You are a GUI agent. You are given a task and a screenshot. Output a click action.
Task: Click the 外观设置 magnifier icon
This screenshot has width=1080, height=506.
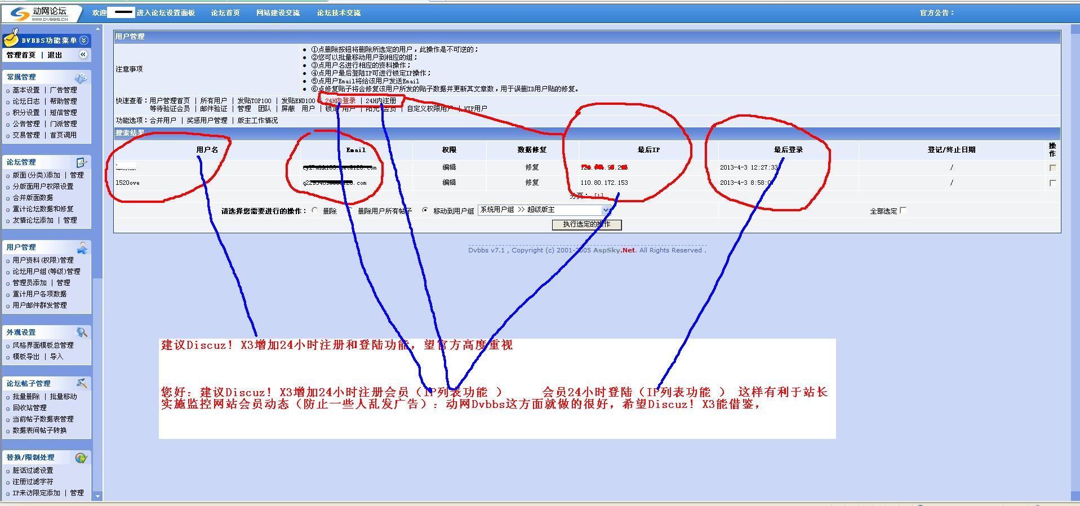coord(82,332)
